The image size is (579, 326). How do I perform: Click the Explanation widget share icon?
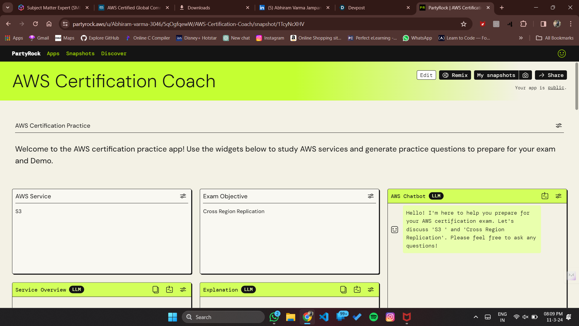tap(357, 290)
